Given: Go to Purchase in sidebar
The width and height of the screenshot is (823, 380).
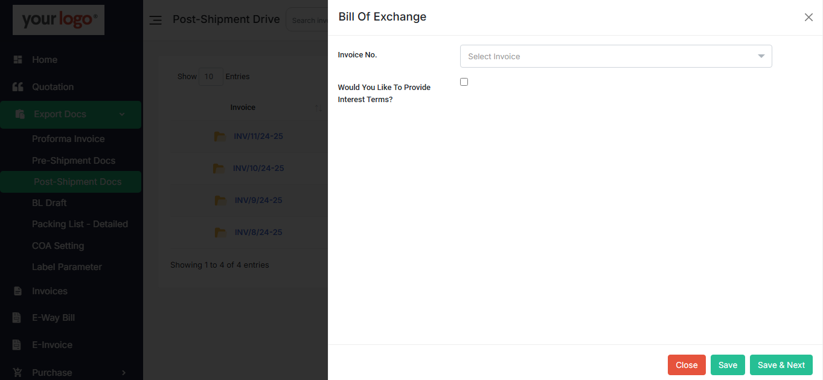Looking at the screenshot, I should (52, 373).
